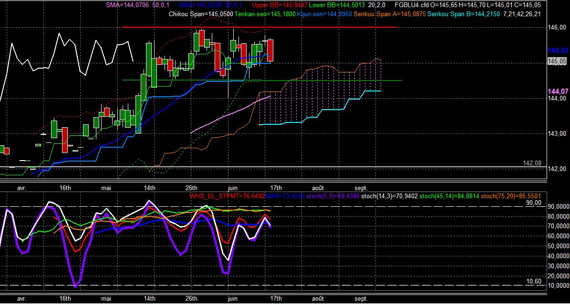Click the FGBLU4.cfd instrument title

[411, 5]
